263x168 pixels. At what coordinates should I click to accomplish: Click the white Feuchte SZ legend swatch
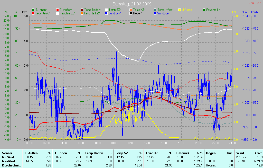tap(58, 13)
